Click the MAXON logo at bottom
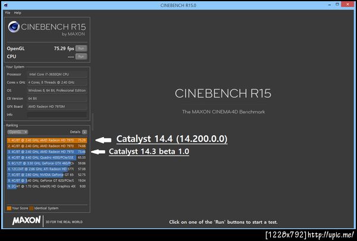357x241 pixels. pos(27,221)
